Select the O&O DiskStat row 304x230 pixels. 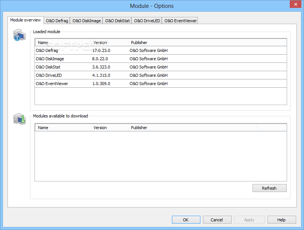coord(161,67)
